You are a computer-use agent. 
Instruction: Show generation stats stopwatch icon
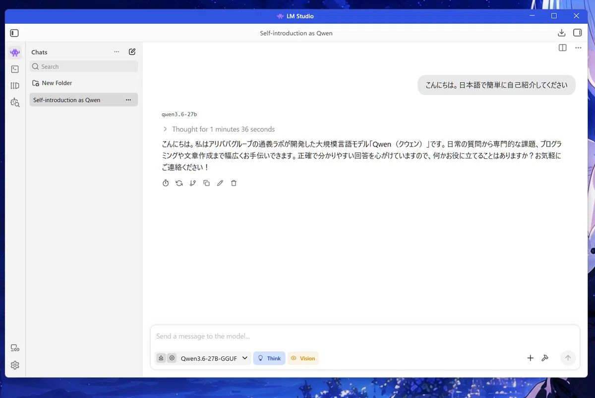click(x=166, y=183)
